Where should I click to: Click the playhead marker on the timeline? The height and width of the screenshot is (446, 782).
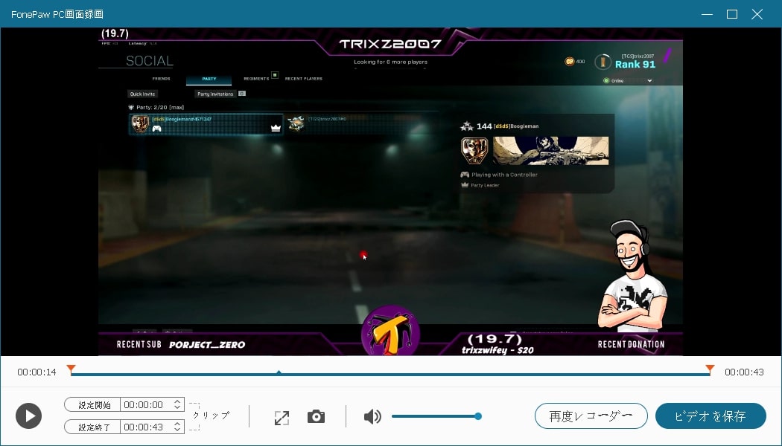(279, 372)
